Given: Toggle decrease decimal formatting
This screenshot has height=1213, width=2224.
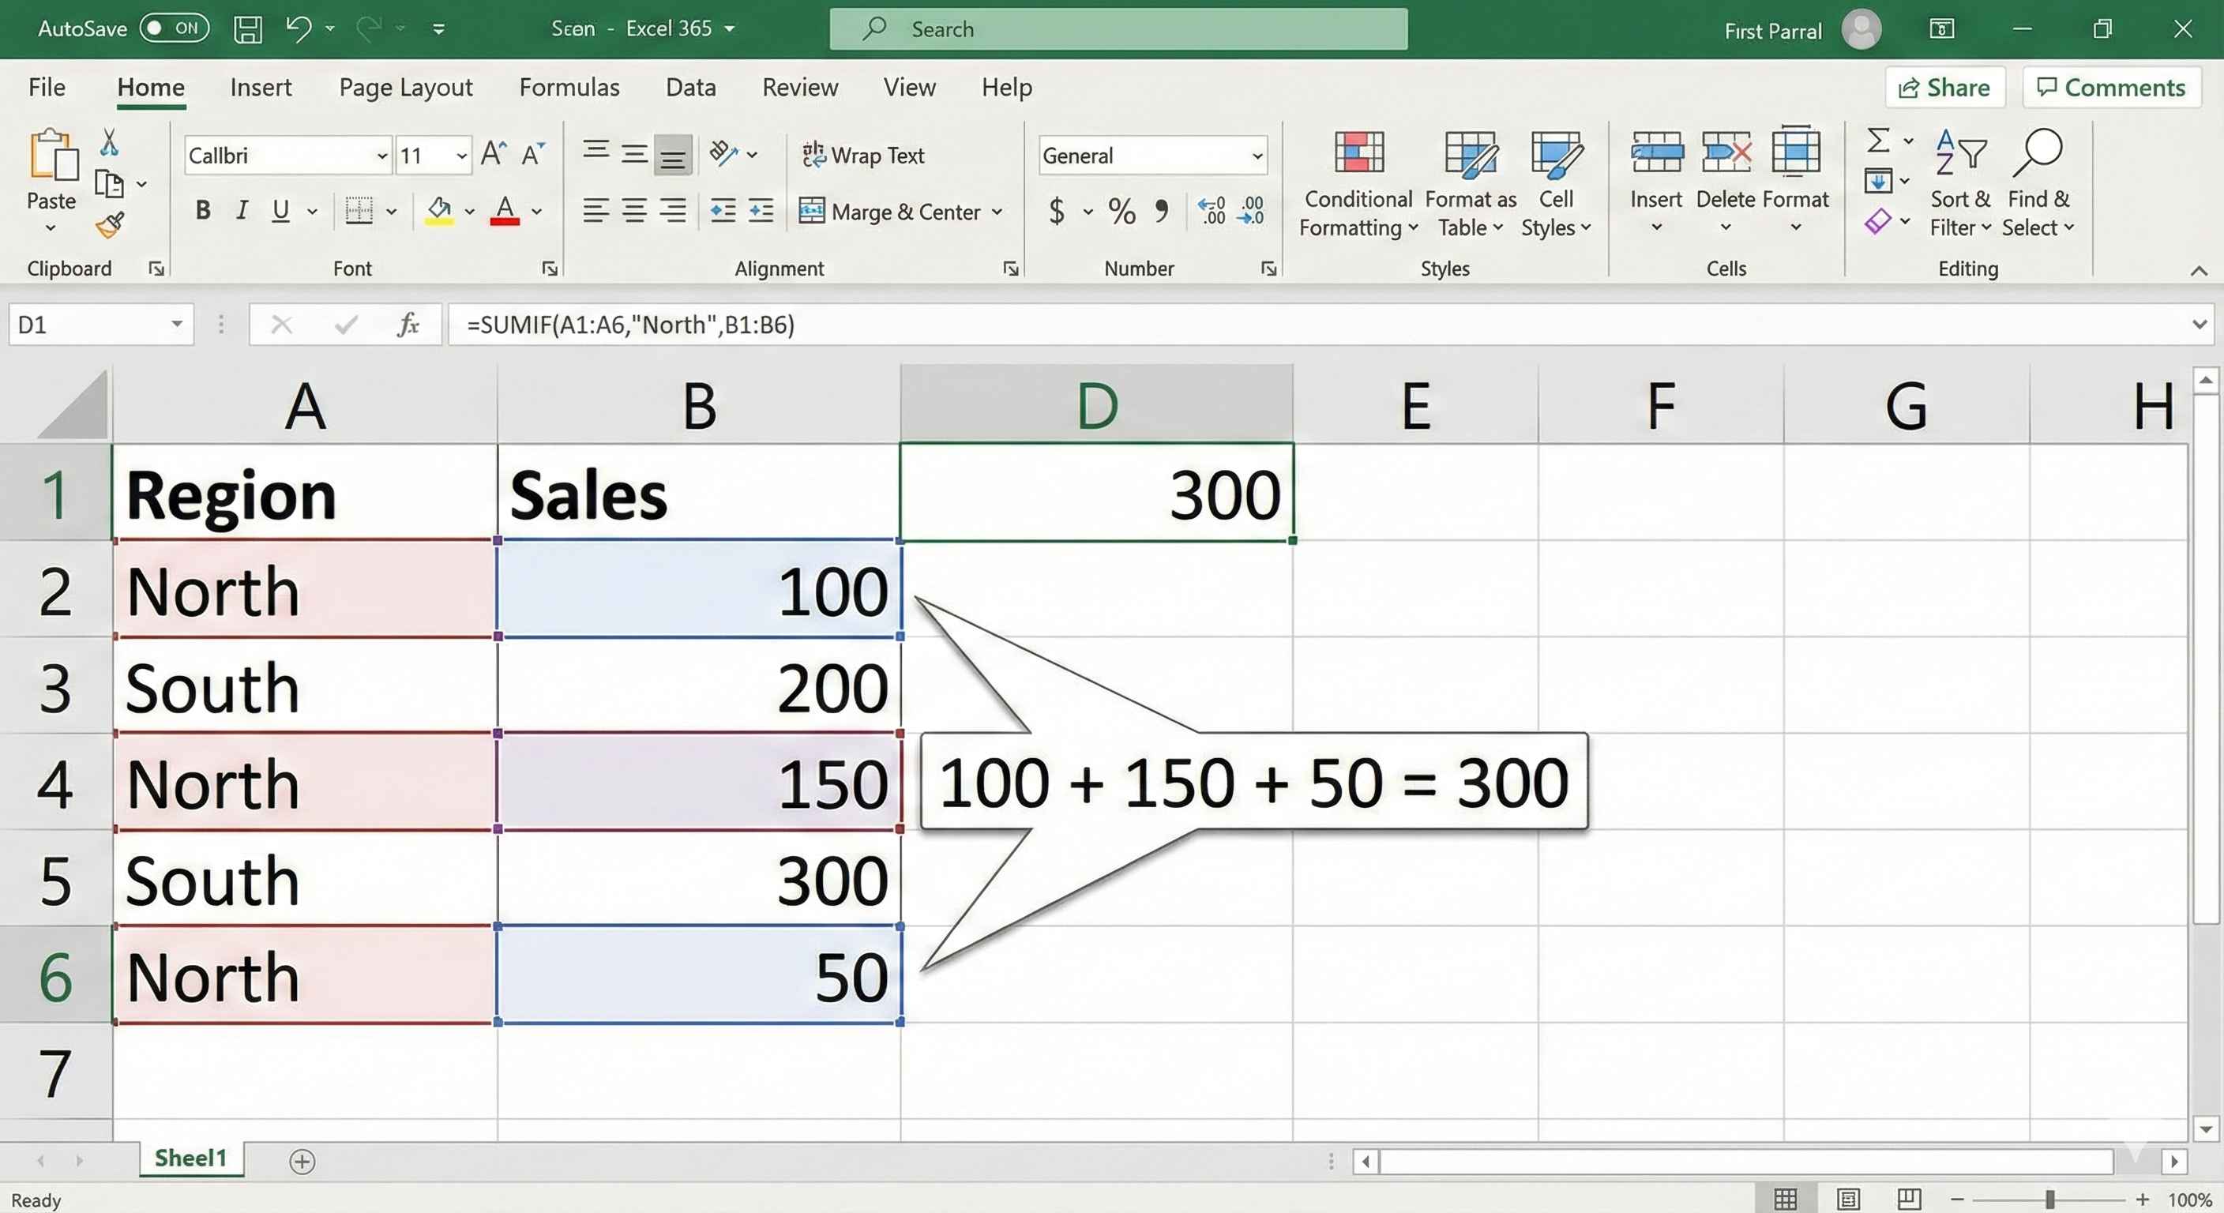Looking at the screenshot, I should [x=1250, y=212].
